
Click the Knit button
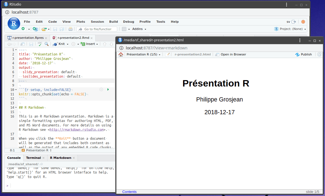(59, 44)
